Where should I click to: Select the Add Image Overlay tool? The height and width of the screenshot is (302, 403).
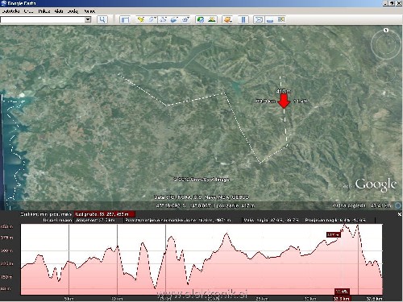[174, 19]
